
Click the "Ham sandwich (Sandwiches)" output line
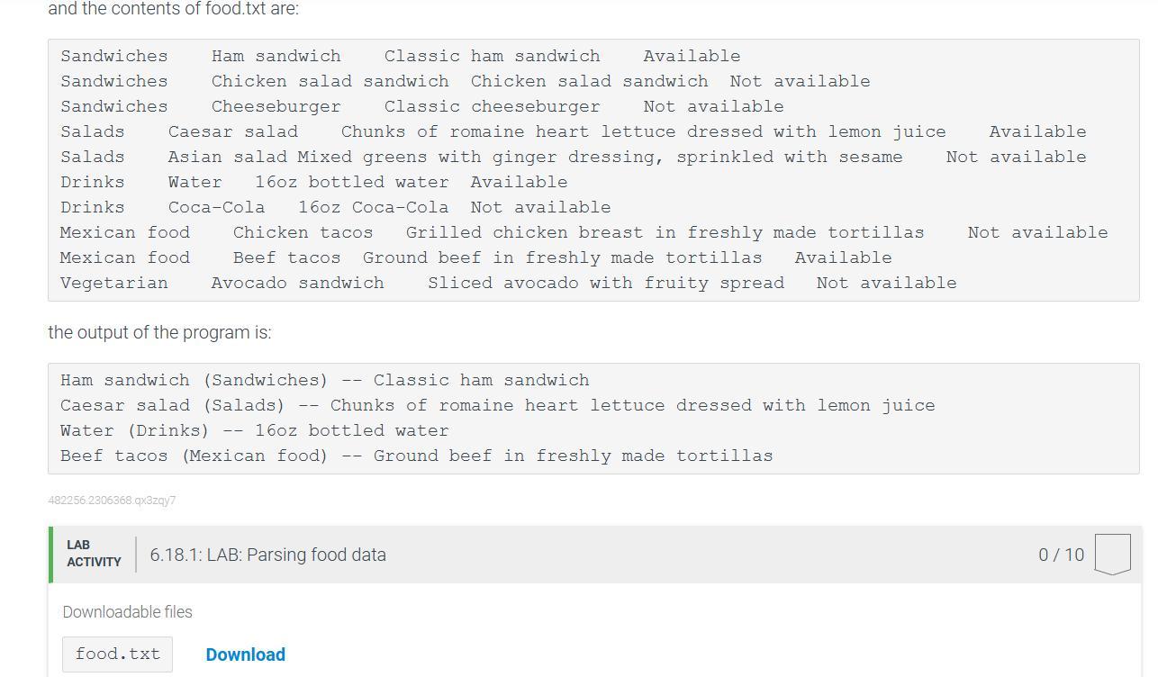click(x=324, y=380)
